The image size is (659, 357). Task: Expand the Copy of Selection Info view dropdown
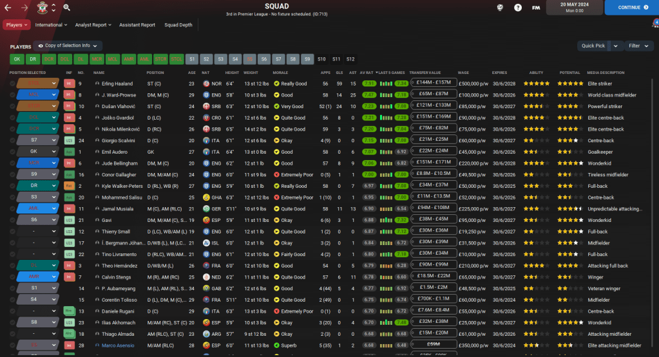pos(68,46)
